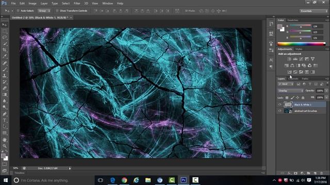Select the Lasso tool
This screenshot has width=330, height=185.
tap(5, 38)
